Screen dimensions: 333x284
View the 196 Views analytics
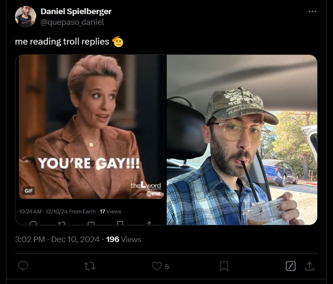[x=124, y=239]
